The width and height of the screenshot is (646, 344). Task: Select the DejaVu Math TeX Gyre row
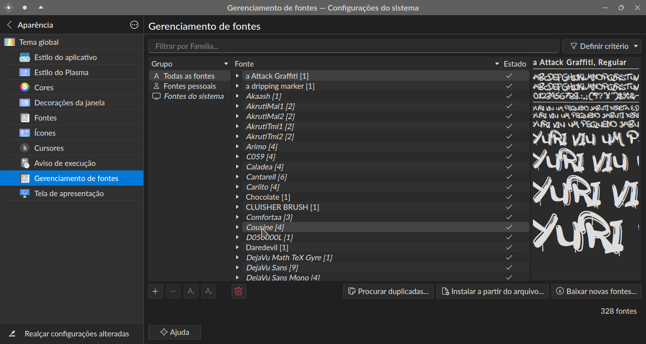[381, 258]
